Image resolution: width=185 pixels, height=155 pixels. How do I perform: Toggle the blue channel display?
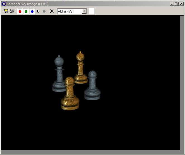(x=32, y=11)
